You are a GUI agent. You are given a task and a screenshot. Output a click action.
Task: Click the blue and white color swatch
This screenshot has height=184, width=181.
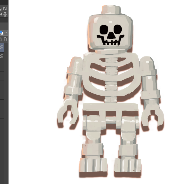pyautogui.click(x=1, y=33)
